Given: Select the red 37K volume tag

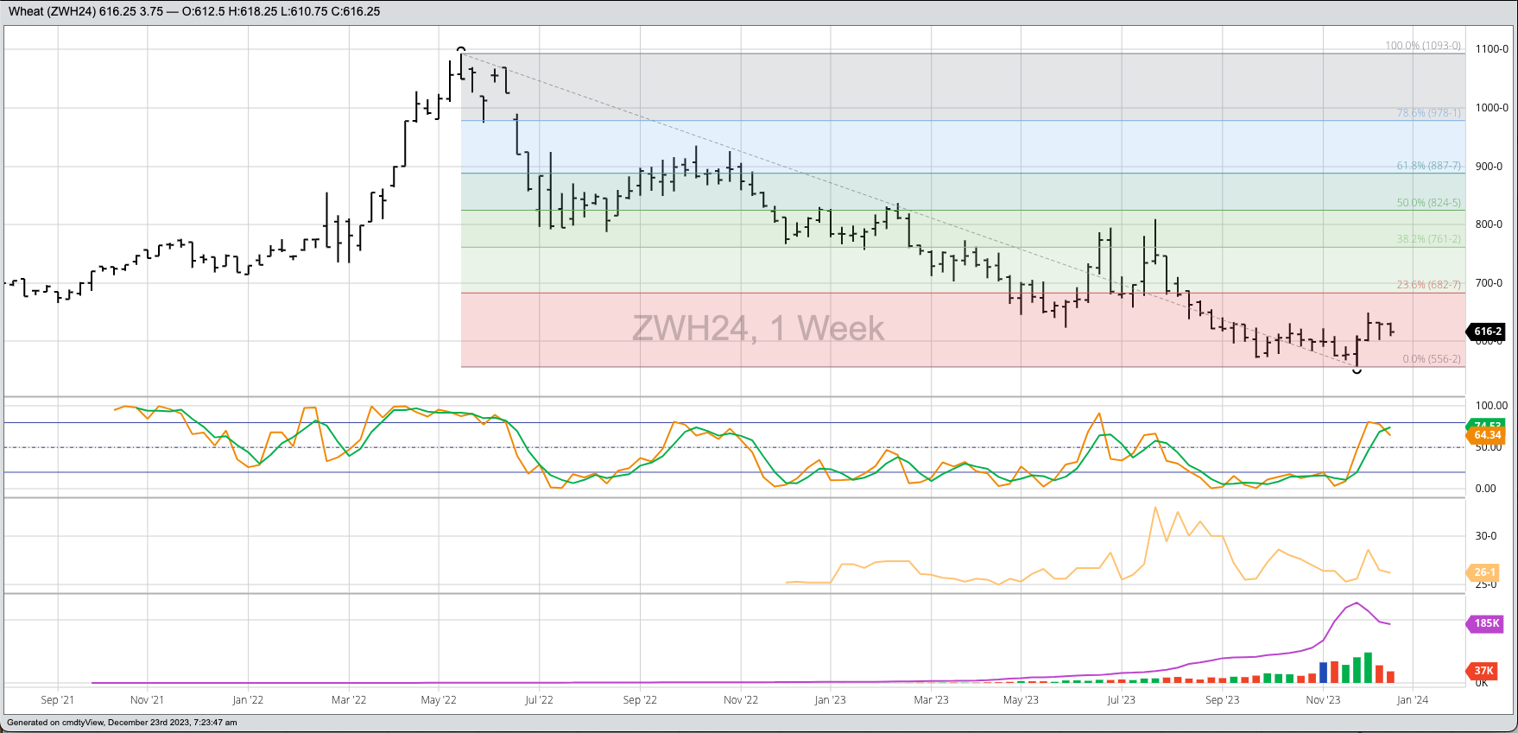Looking at the screenshot, I should point(1484,671).
